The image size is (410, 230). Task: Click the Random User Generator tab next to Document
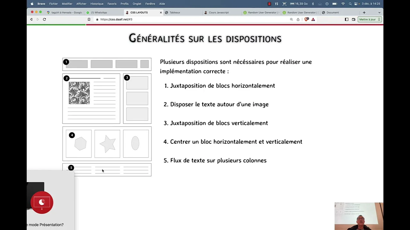coord(301,12)
